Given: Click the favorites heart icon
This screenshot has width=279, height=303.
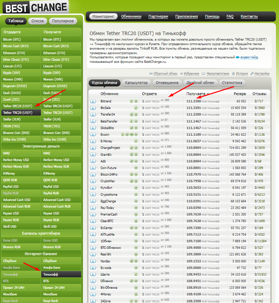Looking at the screenshot, I should tap(181, 74).
